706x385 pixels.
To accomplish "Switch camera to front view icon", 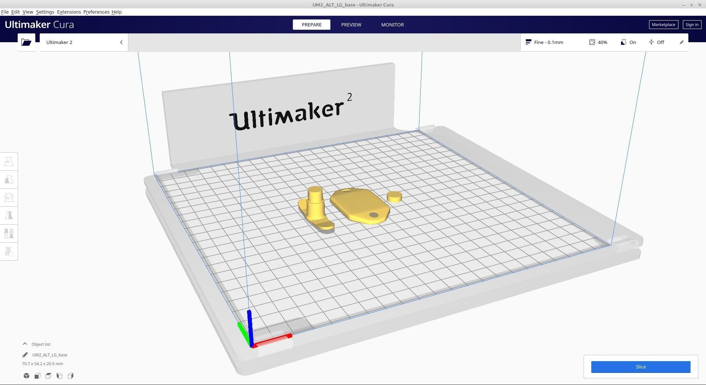I will pos(38,376).
